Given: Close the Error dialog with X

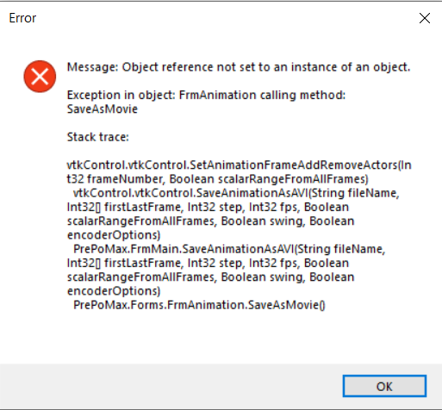Looking at the screenshot, I should (424, 18).
